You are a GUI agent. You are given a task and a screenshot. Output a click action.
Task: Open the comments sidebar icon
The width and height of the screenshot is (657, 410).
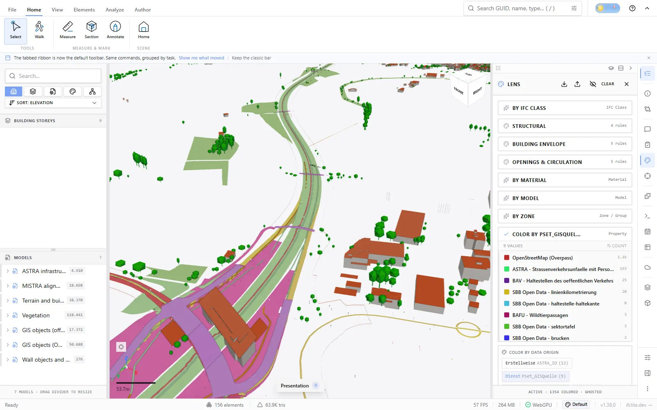648,129
